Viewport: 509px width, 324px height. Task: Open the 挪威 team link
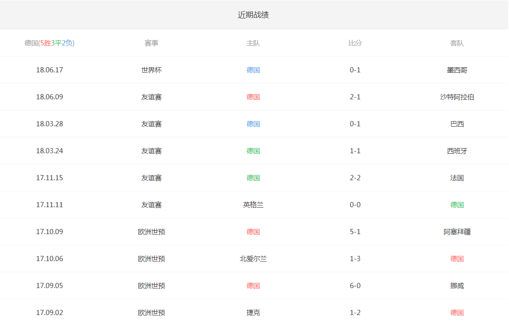(457, 285)
